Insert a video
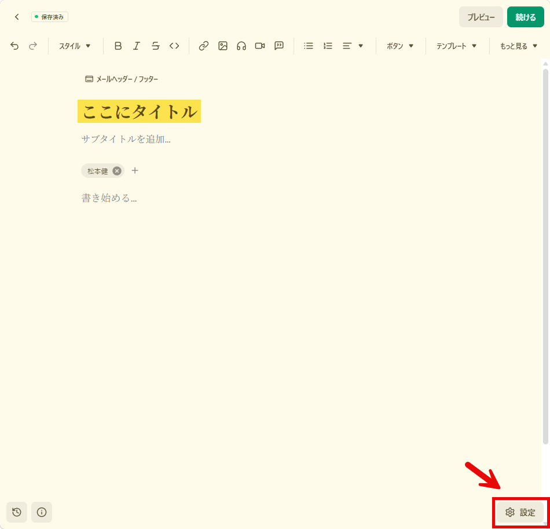The height and width of the screenshot is (529, 550). pos(260,46)
